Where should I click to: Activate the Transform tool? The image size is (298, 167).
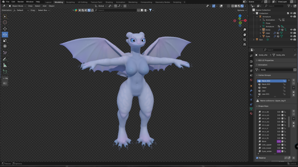[x=5, y=46]
